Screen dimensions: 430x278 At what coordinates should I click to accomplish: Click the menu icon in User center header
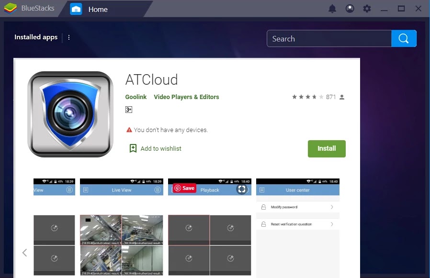coord(262,190)
